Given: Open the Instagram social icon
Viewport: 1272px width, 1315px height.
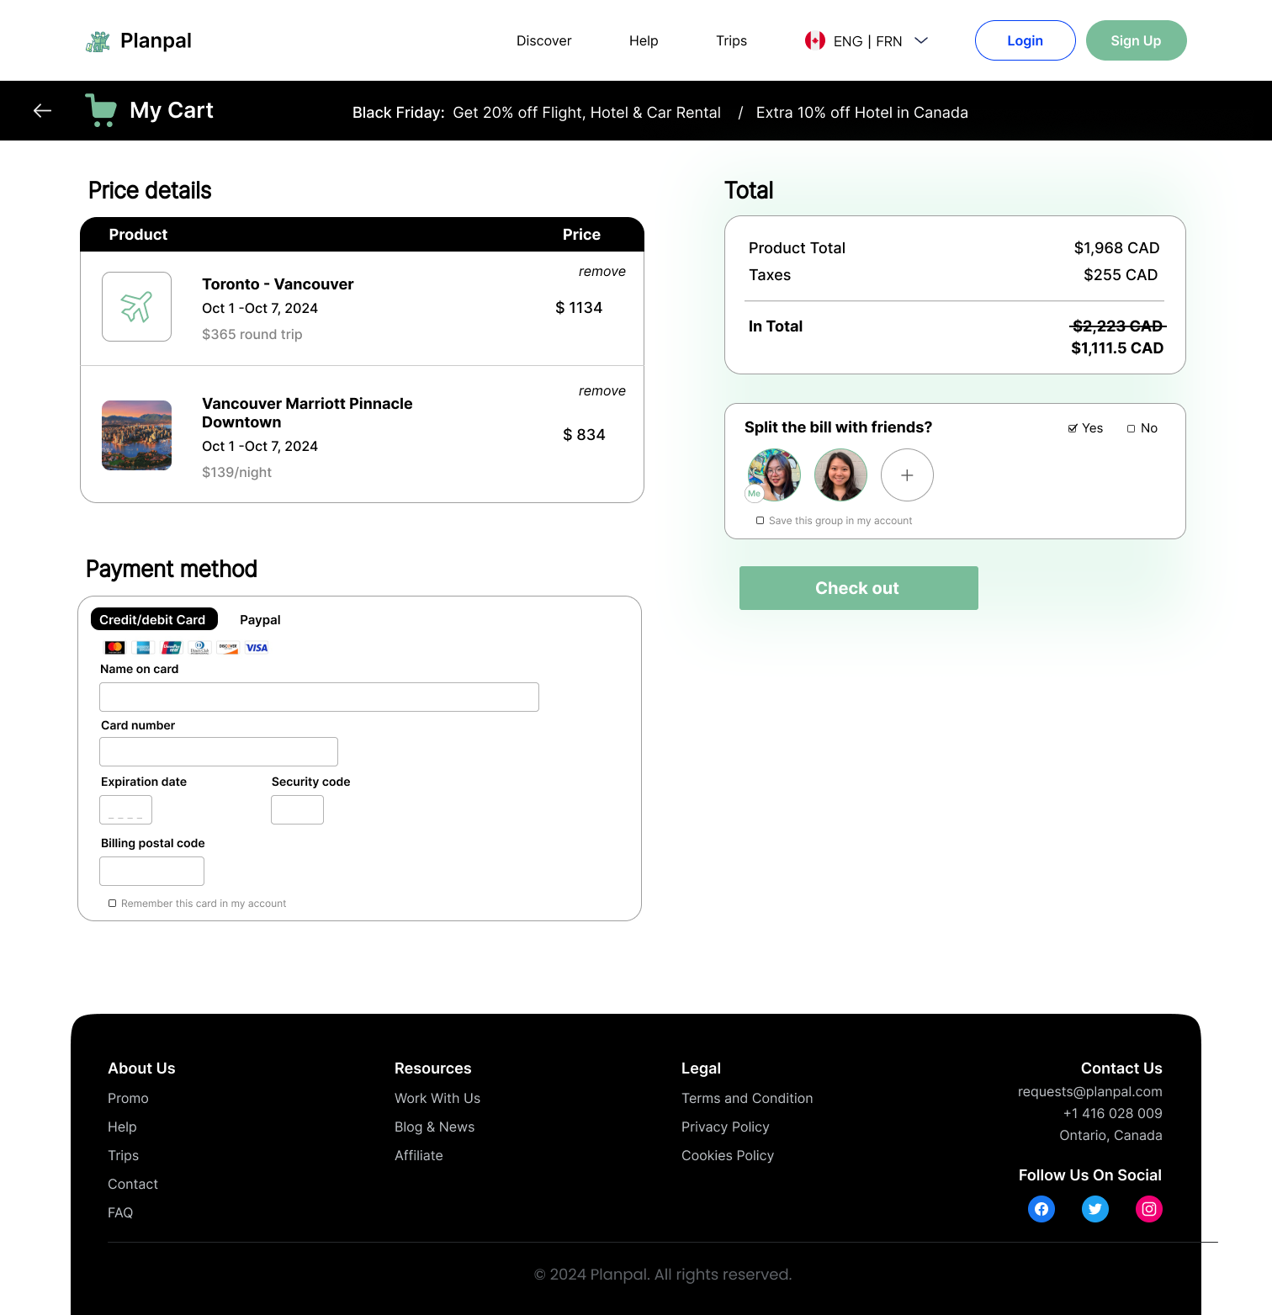Looking at the screenshot, I should [1149, 1209].
